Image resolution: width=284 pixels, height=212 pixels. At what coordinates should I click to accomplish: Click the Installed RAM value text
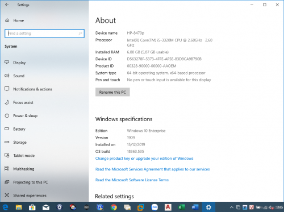148,52
